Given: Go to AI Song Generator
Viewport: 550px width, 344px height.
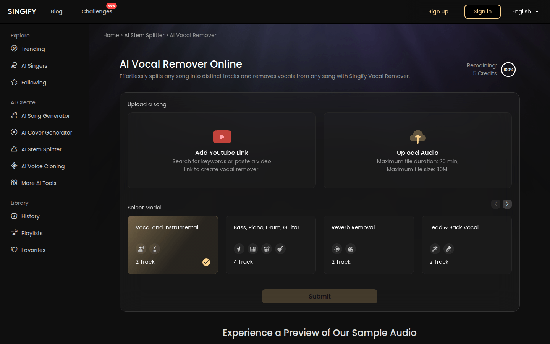Looking at the screenshot, I should 45,116.
